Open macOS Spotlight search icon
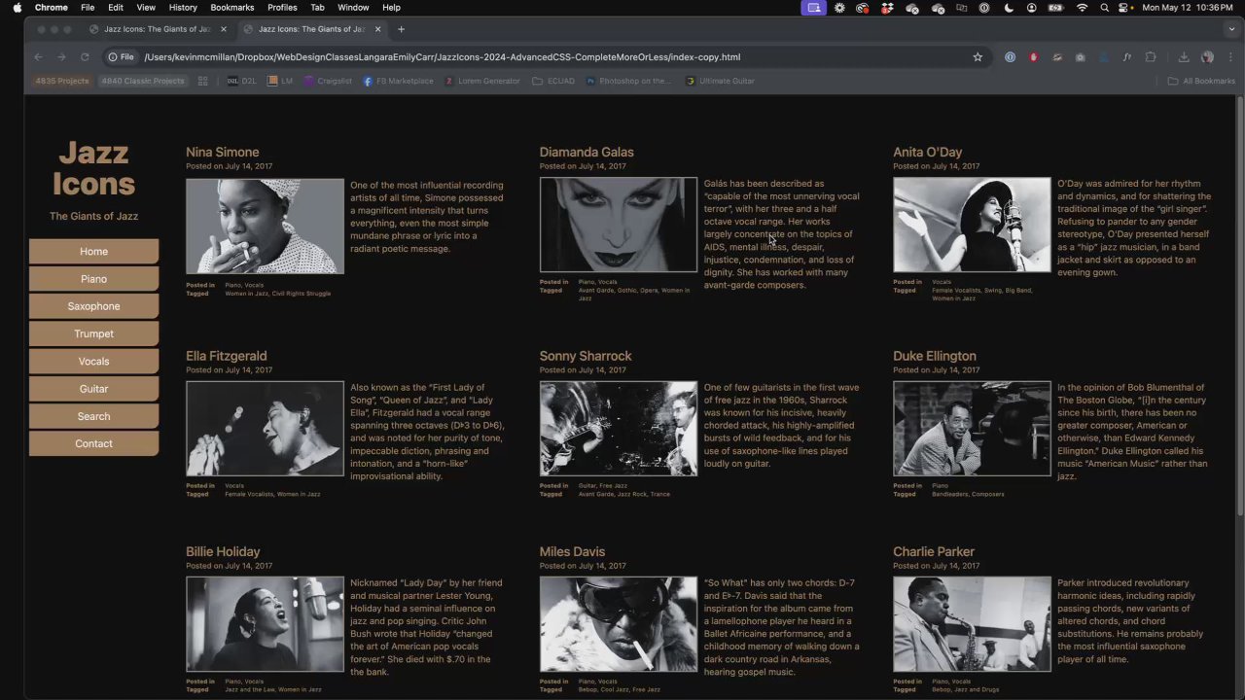This screenshot has width=1245, height=700. click(x=1104, y=8)
